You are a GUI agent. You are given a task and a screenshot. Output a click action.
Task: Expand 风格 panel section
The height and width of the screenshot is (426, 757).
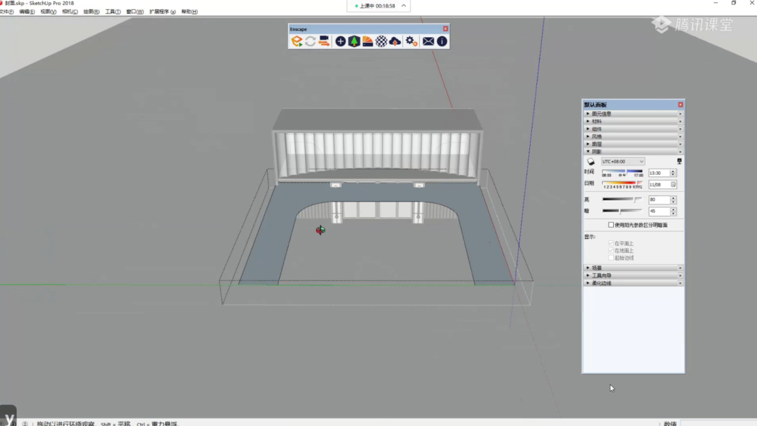click(x=633, y=137)
